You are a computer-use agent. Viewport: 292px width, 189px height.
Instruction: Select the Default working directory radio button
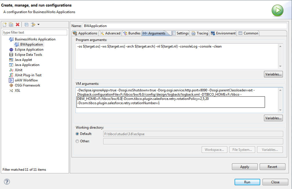click(77, 134)
